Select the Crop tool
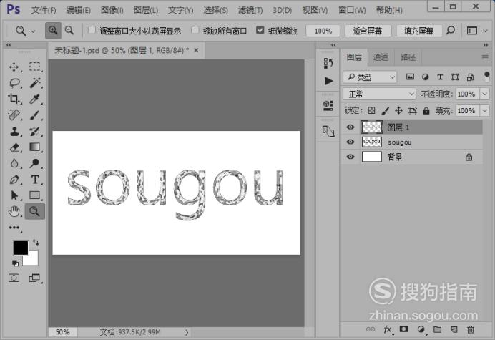Screen dimensions: 495x340 (x=14, y=99)
